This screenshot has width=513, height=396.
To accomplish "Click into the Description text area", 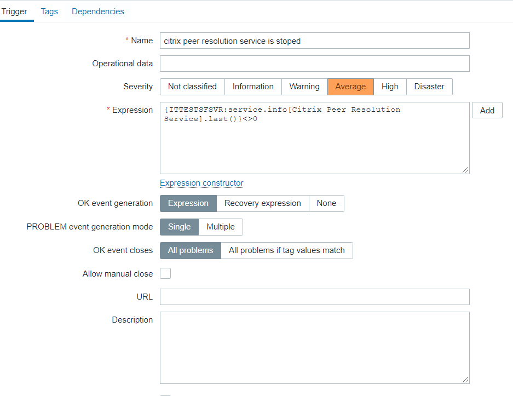I will (x=314, y=348).
